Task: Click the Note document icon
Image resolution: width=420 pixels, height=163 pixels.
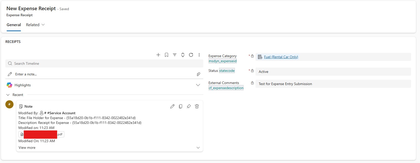Action: [x=21, y=106]
